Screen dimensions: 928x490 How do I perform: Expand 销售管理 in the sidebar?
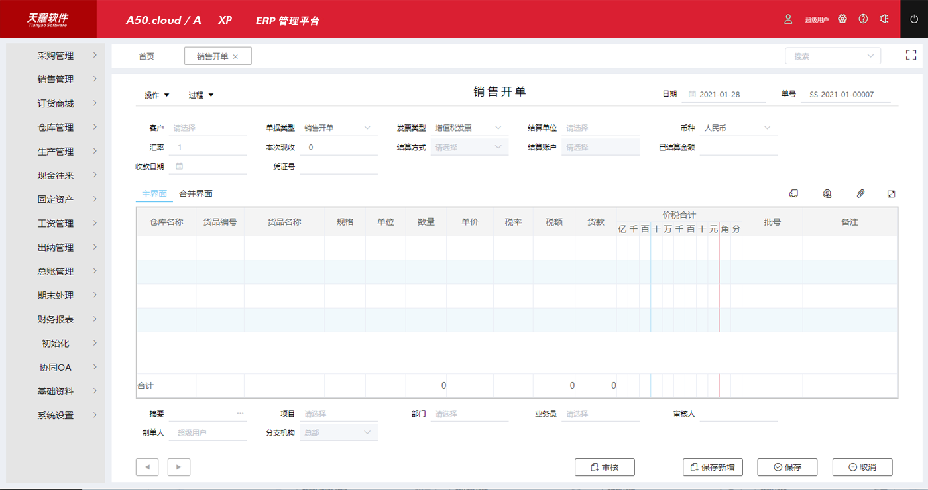coord(56,79)
